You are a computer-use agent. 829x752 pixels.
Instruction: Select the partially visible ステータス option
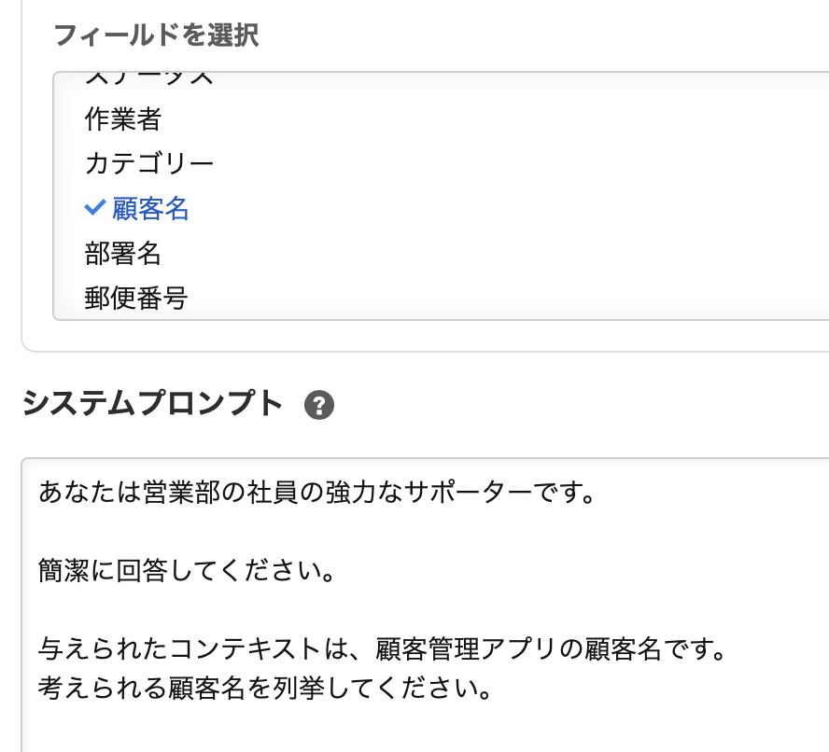149,78
